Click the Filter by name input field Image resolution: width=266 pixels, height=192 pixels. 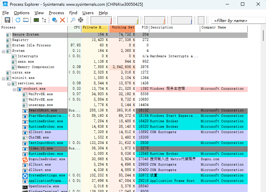pos(238,20)
